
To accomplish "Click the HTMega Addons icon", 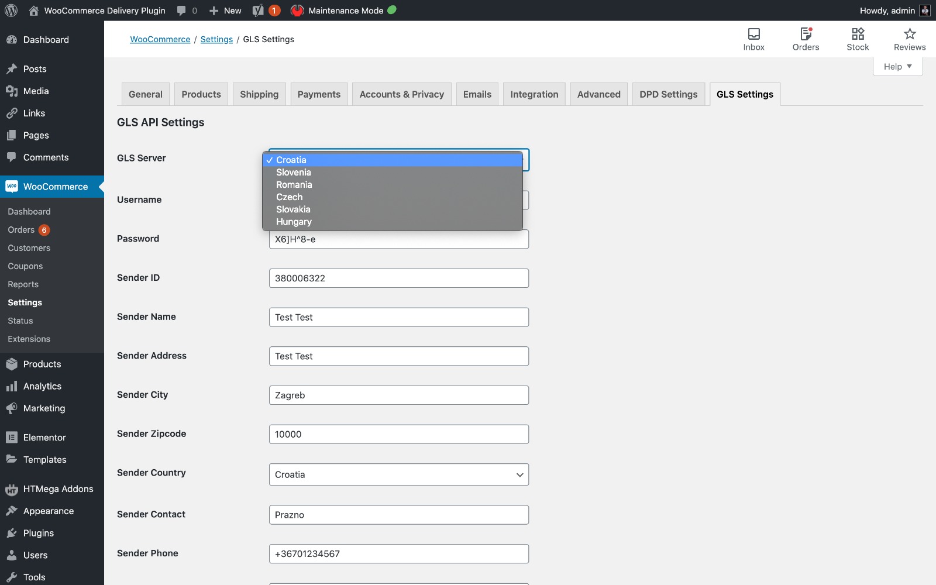I will [12, 489].
